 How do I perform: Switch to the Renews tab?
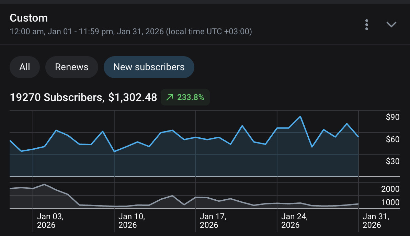pyautogui.click(x=72, y=67)
